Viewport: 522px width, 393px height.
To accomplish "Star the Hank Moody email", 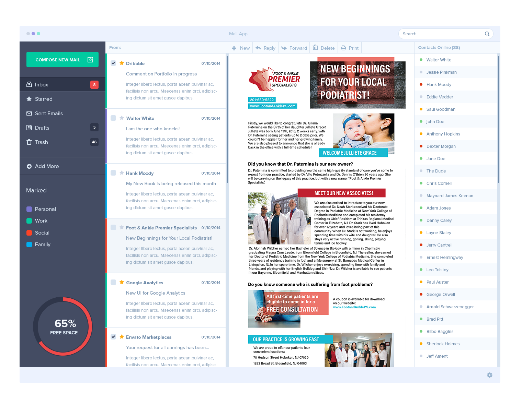I will pyautogui.click(x=122, y=173).
